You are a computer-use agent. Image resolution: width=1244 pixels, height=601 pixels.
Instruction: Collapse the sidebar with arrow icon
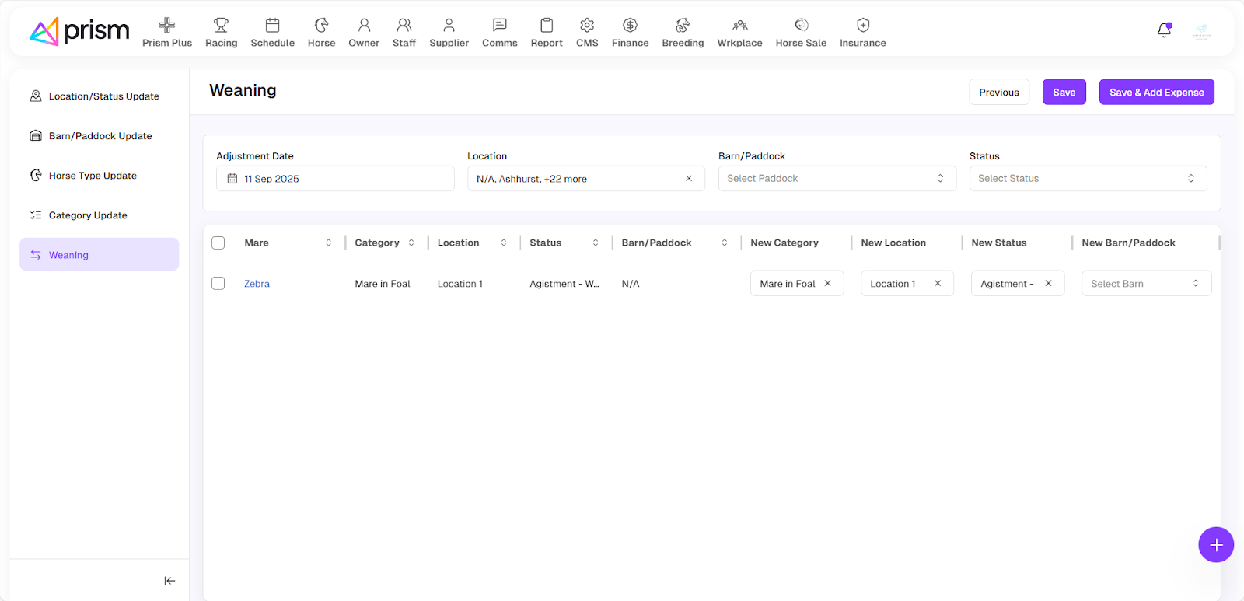(169, 581)
